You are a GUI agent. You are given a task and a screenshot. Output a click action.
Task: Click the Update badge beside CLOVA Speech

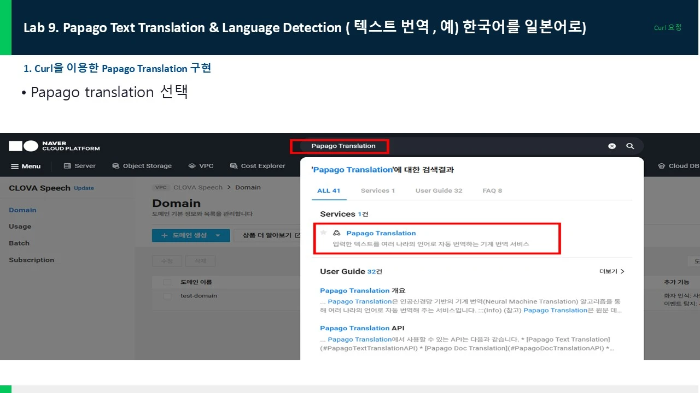84,188
